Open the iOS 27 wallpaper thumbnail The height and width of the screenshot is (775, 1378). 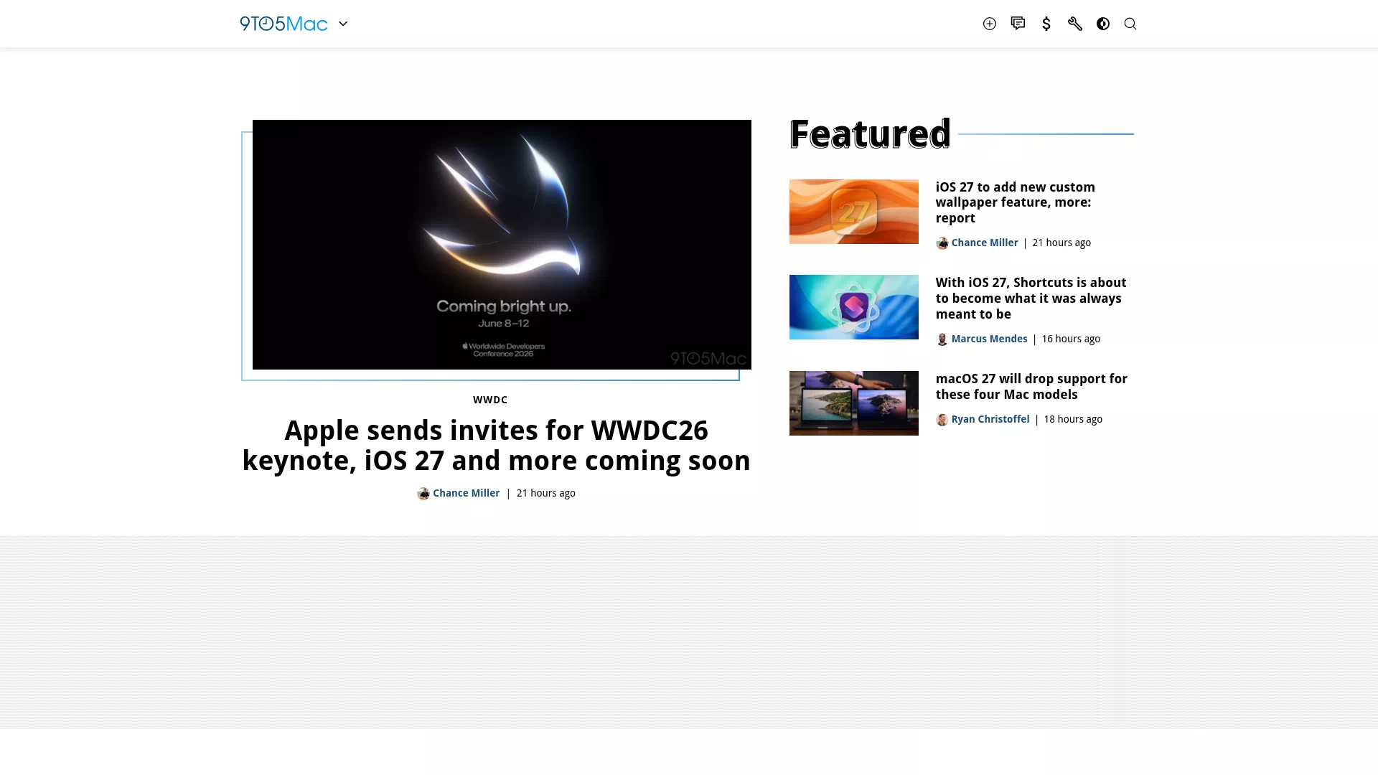pyautogui.click(x=854, y=212)
